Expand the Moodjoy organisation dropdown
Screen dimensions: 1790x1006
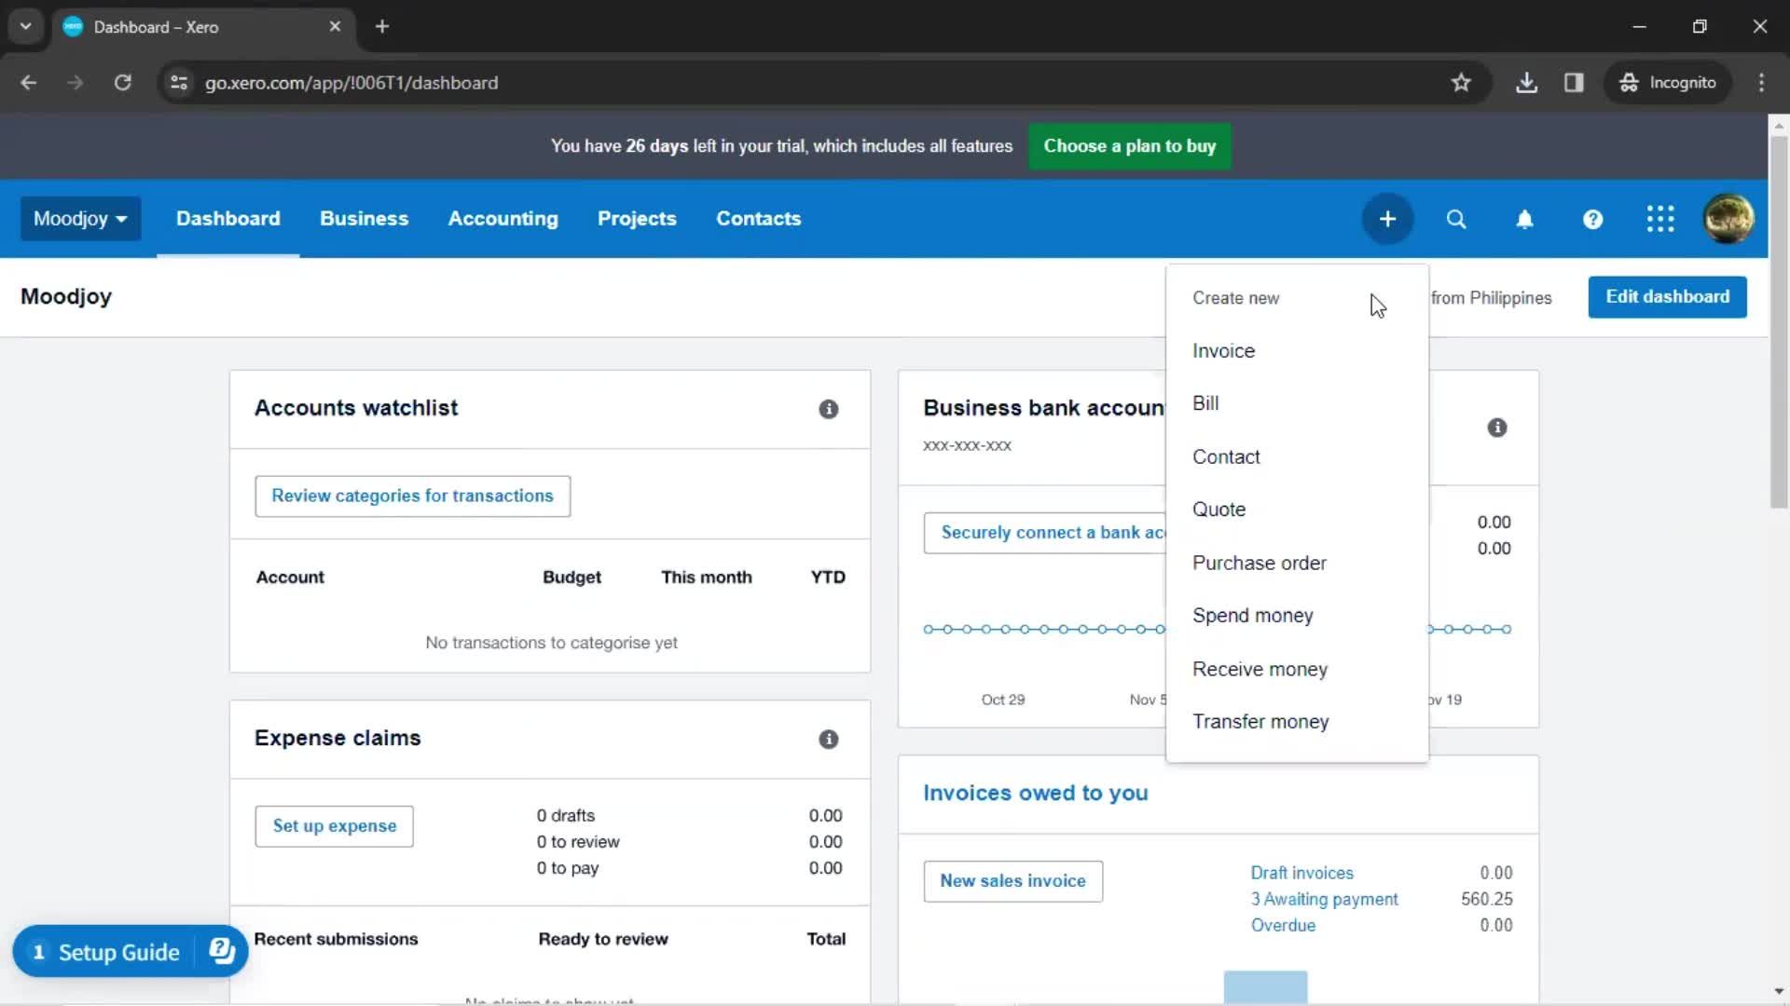[80, 219]
